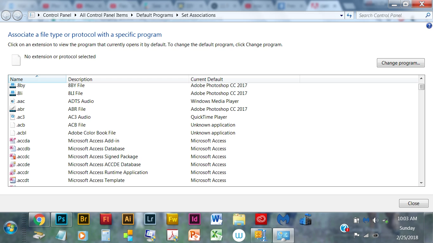Open Malwarebytes from the taskbar
The width and height of the screenshot is (433, 243).
(283, 219)
